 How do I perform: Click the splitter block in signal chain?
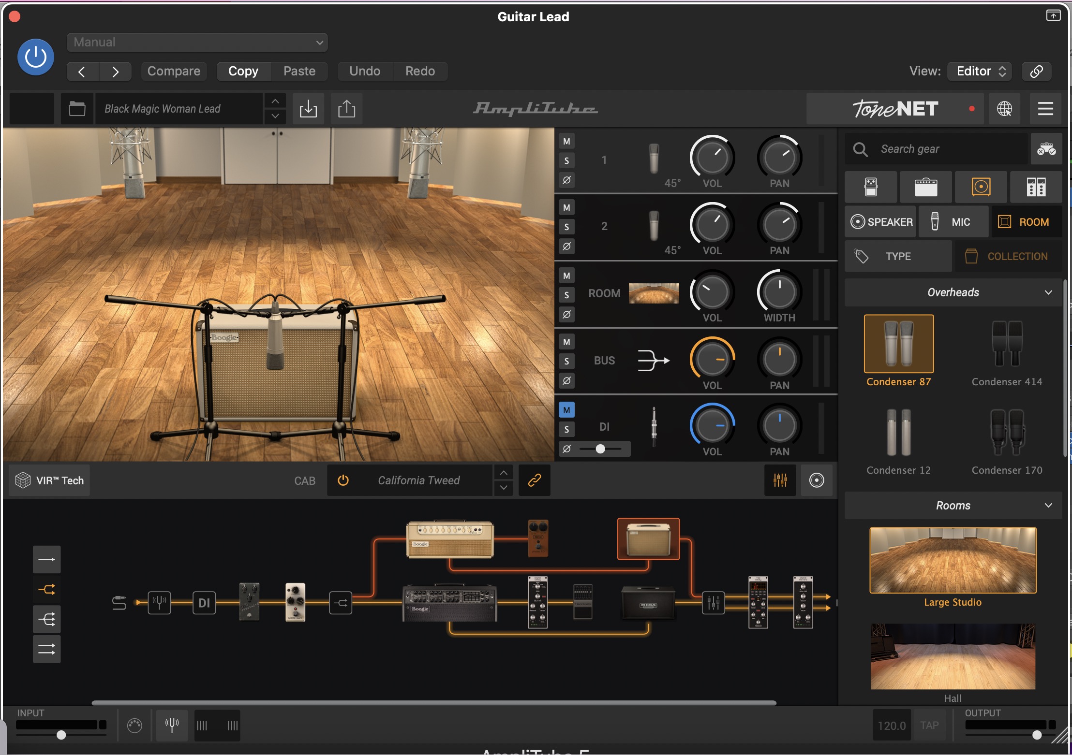(x=341, y=603)
